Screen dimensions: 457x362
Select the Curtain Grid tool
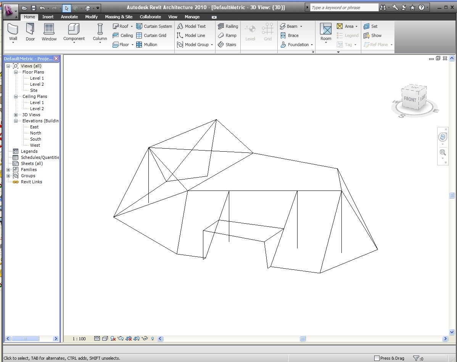151,35
